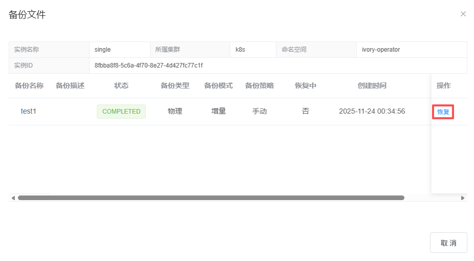Click the horizontal scrollbar thumb

click(x=211, y=198)
